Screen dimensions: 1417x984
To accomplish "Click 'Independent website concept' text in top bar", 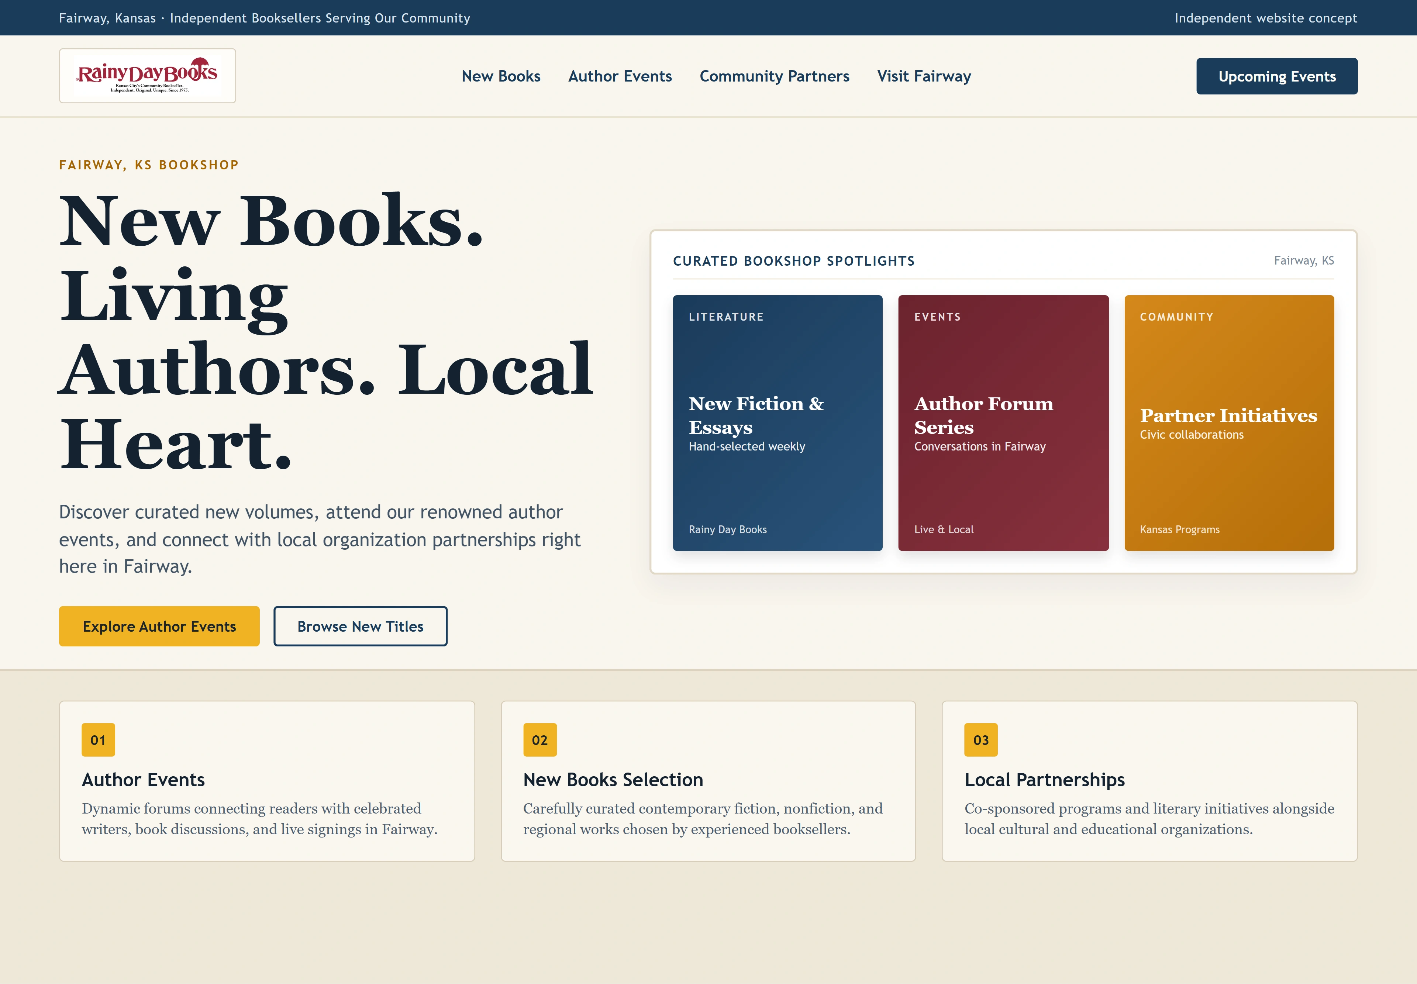I will [x=1265, y=18].
